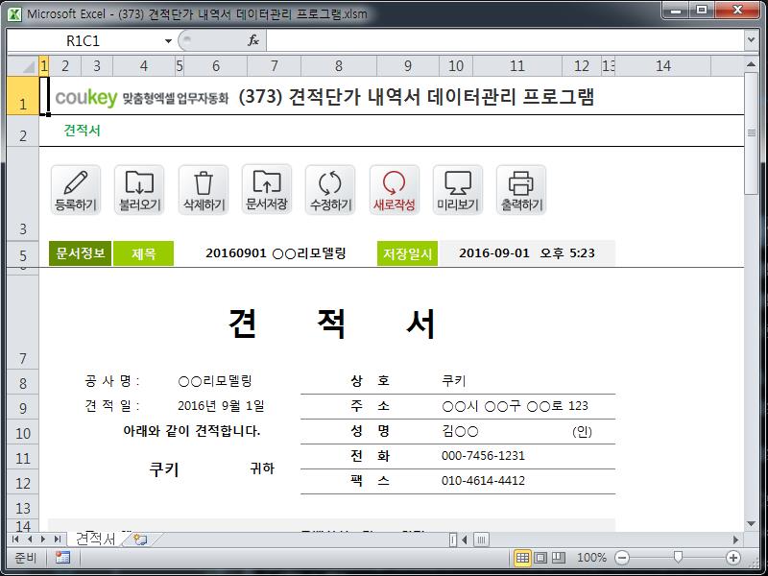Click the 문서저장 save folder button
This screenshot has height=576, width=768.
[x=267, y=189]
